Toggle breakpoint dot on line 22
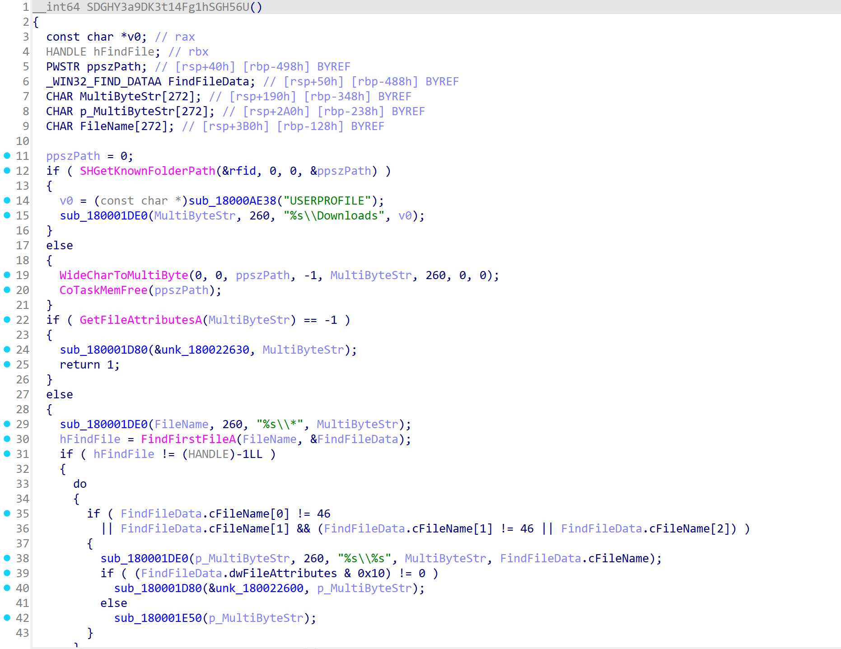Screen dimensions: 841x649 7,320
